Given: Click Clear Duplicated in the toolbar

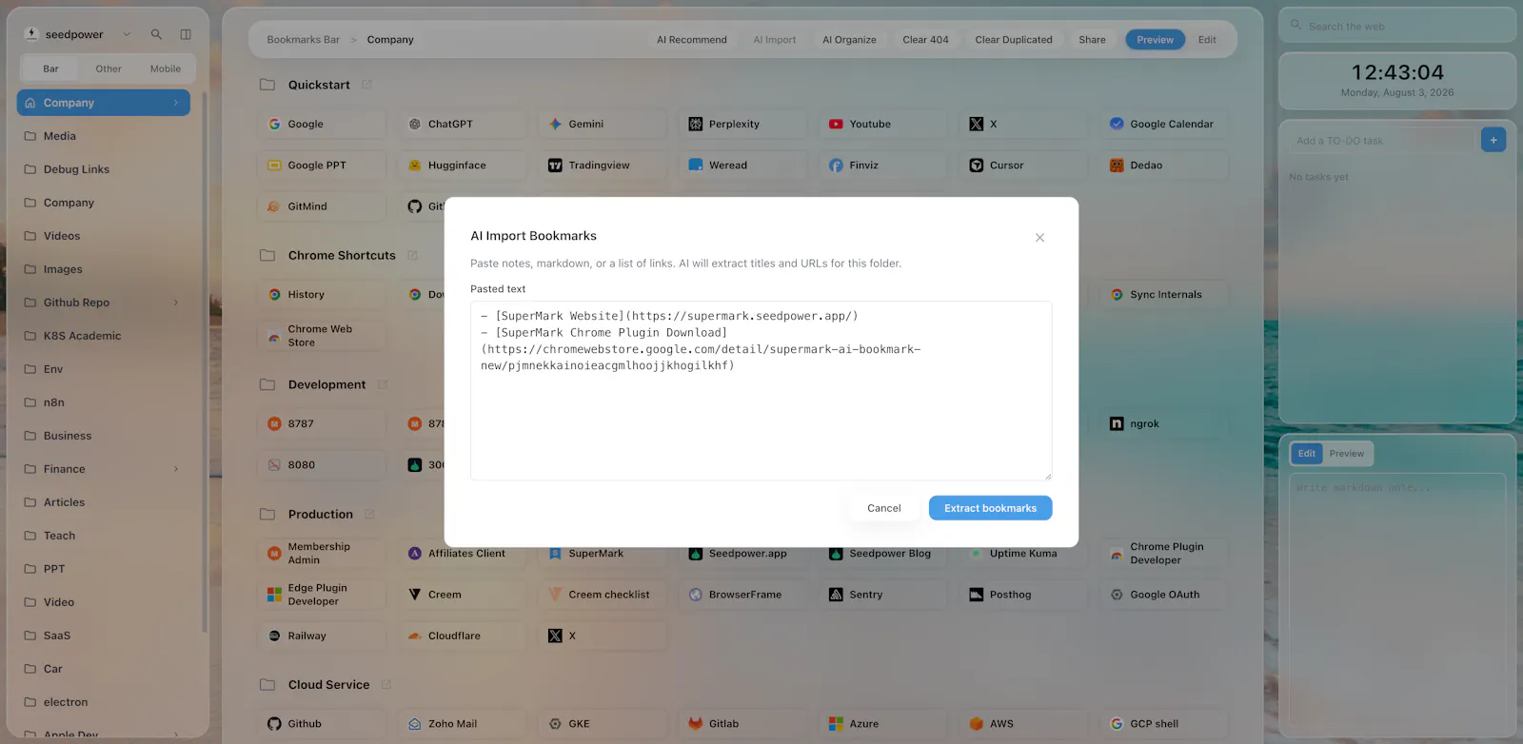Looking at the screenshot, I should (1014, 40).
